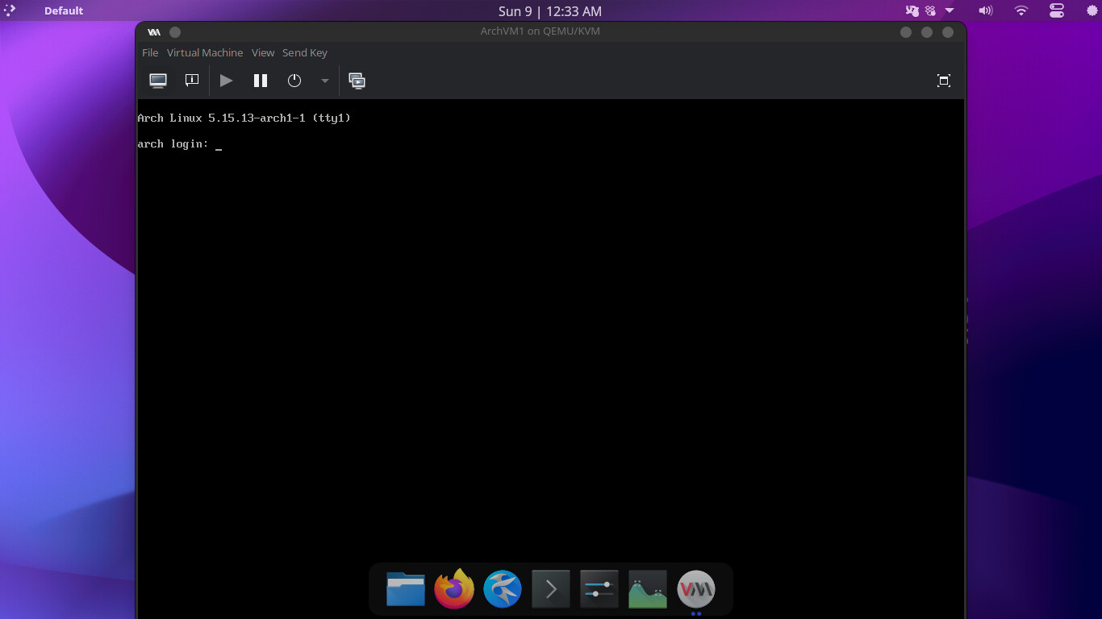Open the clock showing Sun 9 12:33 AM
The height and width of the screenshot is (619, 1102).
pos(550,11)
